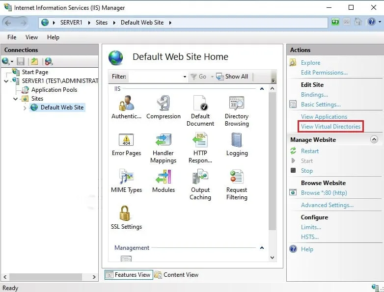Viewport: 384px width, 292px height.
Task: Click the Create New Connection globe icon
Action: tap(6, 61)
